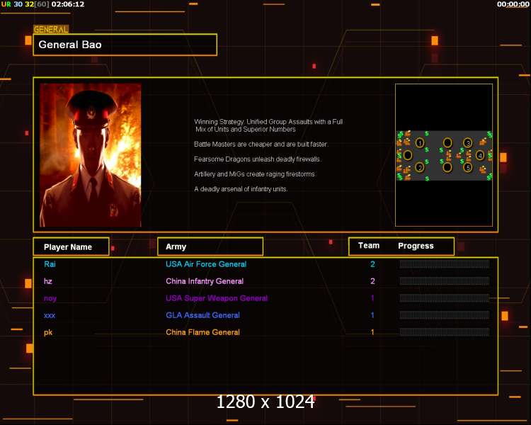Click the Winning Strategy description text
Screen dimensions: 531x425
click(268, 125)
